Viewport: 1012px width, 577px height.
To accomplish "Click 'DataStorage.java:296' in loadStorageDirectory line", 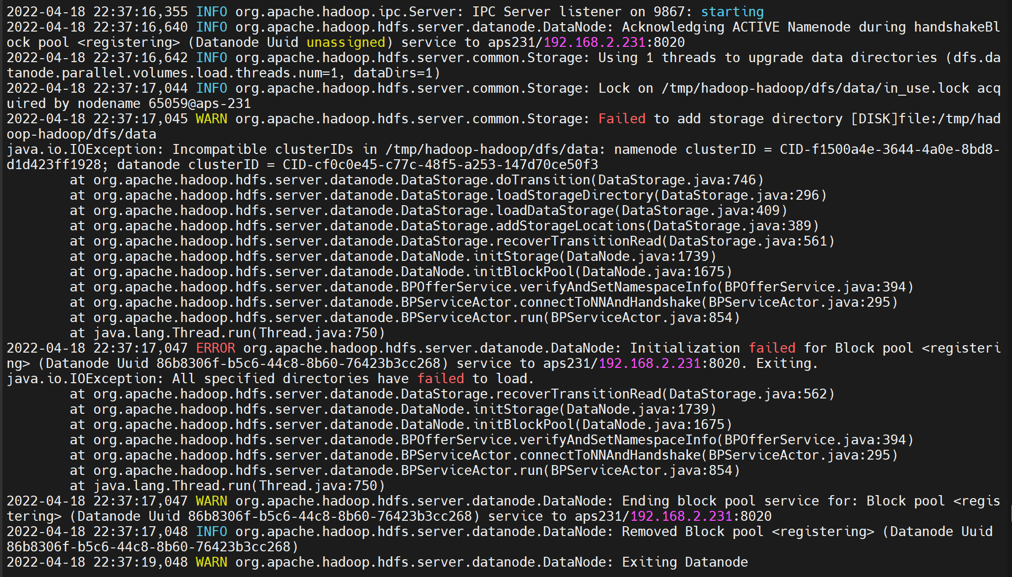I will [x=740, y=195].
